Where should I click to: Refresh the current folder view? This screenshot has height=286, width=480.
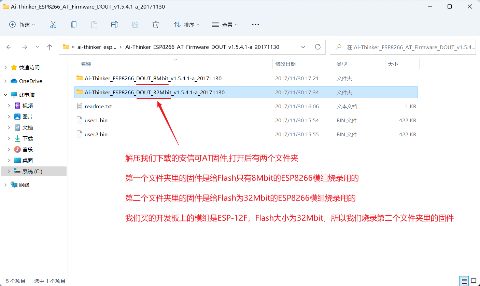point(318,47)
